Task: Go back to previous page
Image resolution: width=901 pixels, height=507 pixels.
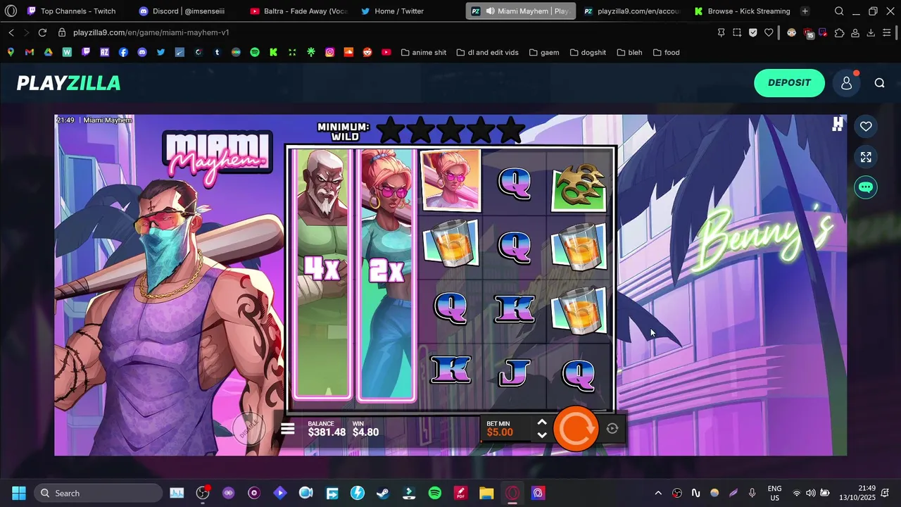Action: [x=11, y=32]
